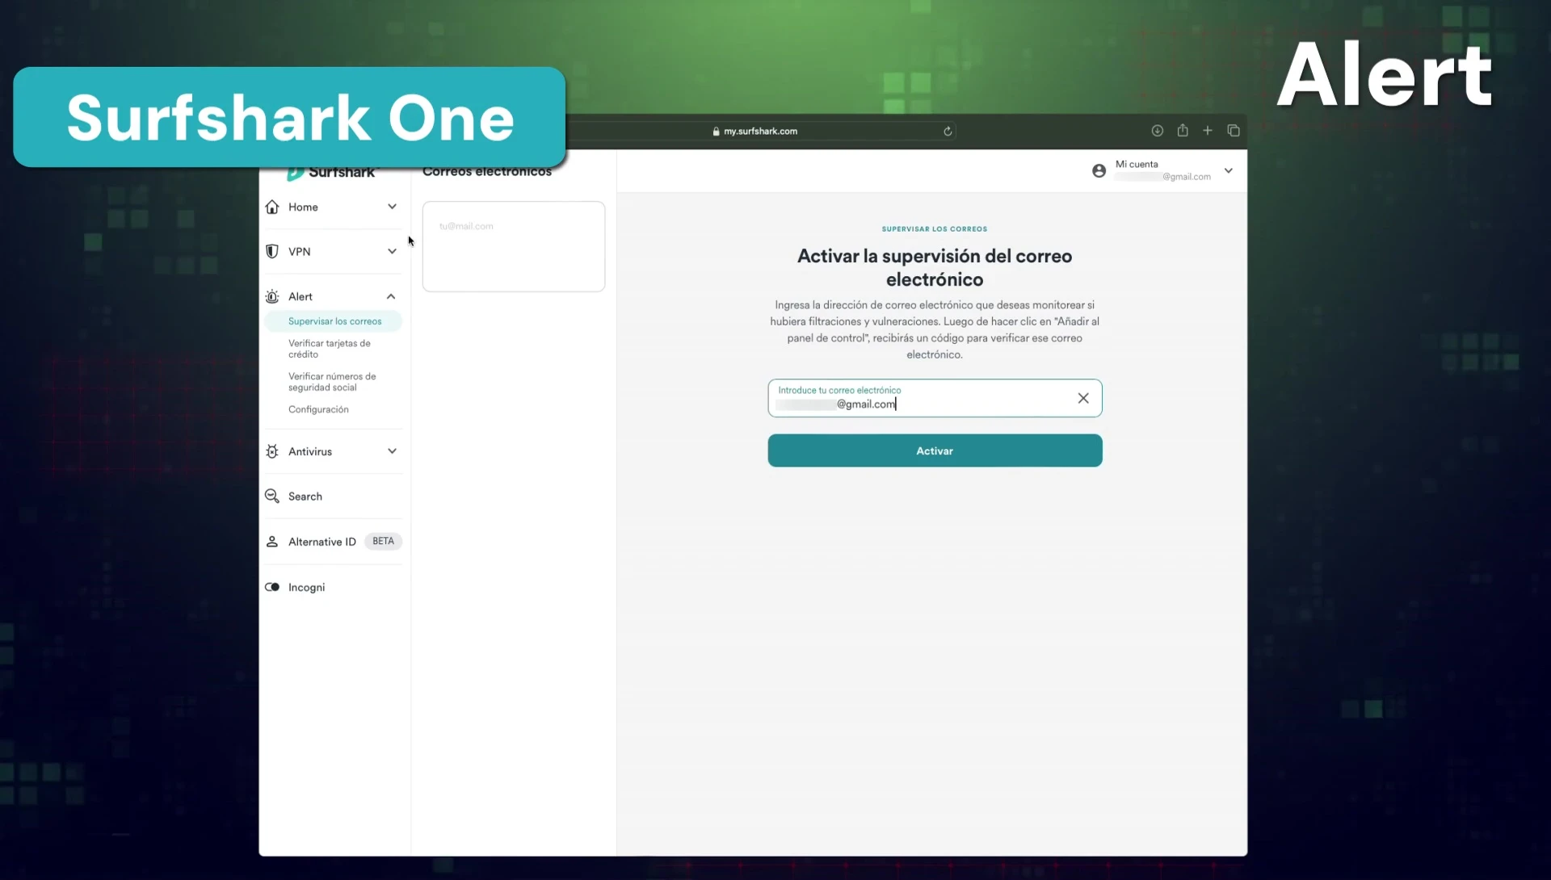Reload the page in address bar
The height and width of the screenshot is (880, 1551).
pos(948,131)
